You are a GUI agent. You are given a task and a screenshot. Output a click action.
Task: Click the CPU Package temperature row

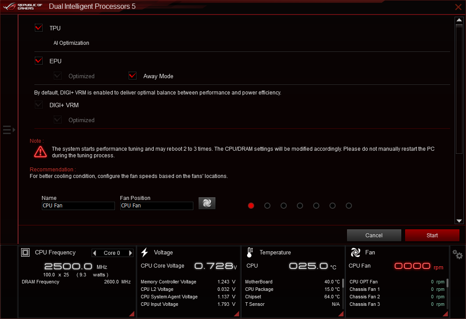pyautogui.click(x=292, y=289)
